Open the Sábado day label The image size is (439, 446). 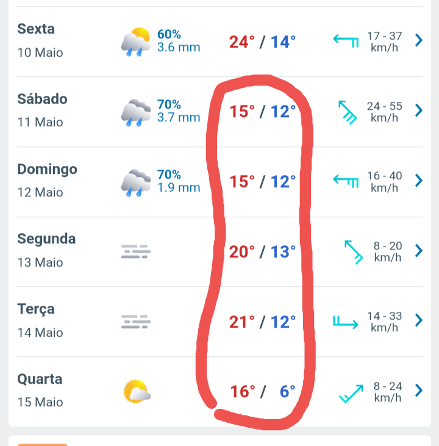(42, 99)
